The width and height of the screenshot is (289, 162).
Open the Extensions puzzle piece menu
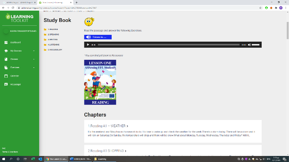[x=276, y=8]
